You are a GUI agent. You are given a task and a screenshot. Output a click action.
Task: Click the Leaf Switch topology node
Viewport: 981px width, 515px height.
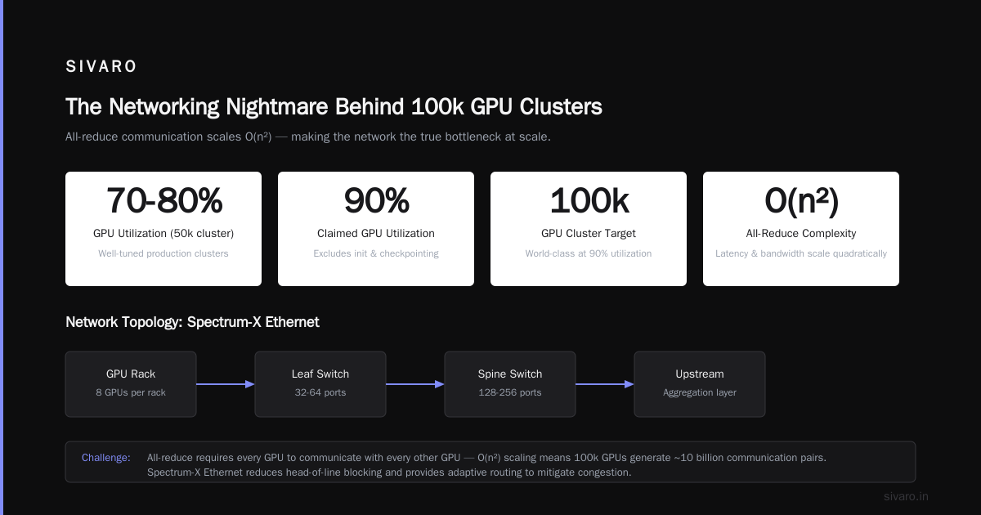pyautogui.click(x=320, y=384)
